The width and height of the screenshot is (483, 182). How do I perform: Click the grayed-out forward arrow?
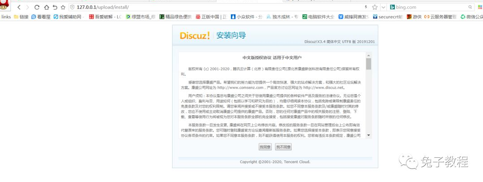point(28,7)
